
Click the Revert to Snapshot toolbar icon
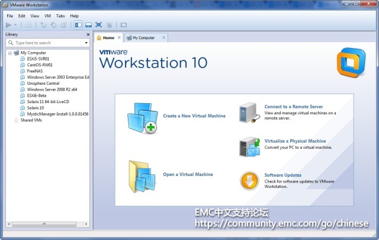click(53, 25)
